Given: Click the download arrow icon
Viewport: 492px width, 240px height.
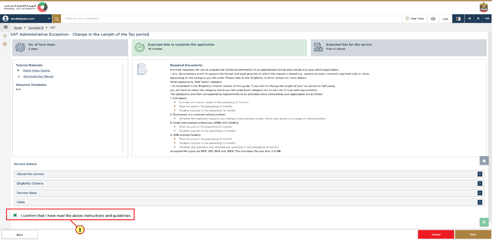Looking at the screenshot, I should 19,76.
